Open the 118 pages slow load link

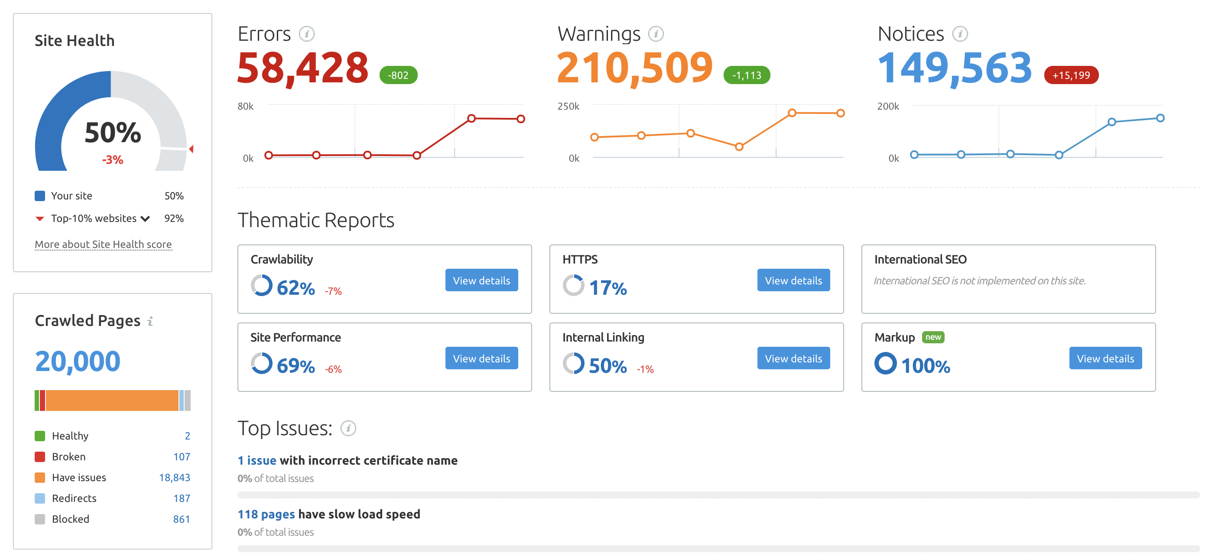click(266, 514)
